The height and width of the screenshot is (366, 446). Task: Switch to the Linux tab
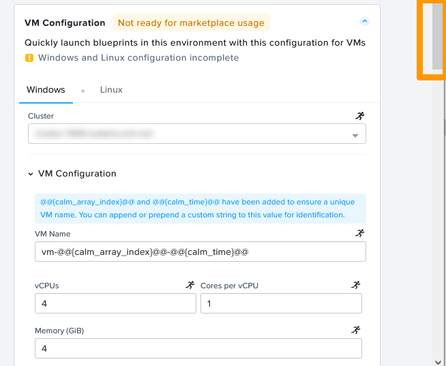pos(111,90)
